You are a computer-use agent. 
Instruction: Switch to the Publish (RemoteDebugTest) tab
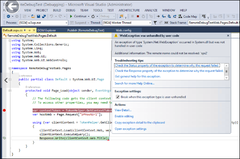point(86,30)
